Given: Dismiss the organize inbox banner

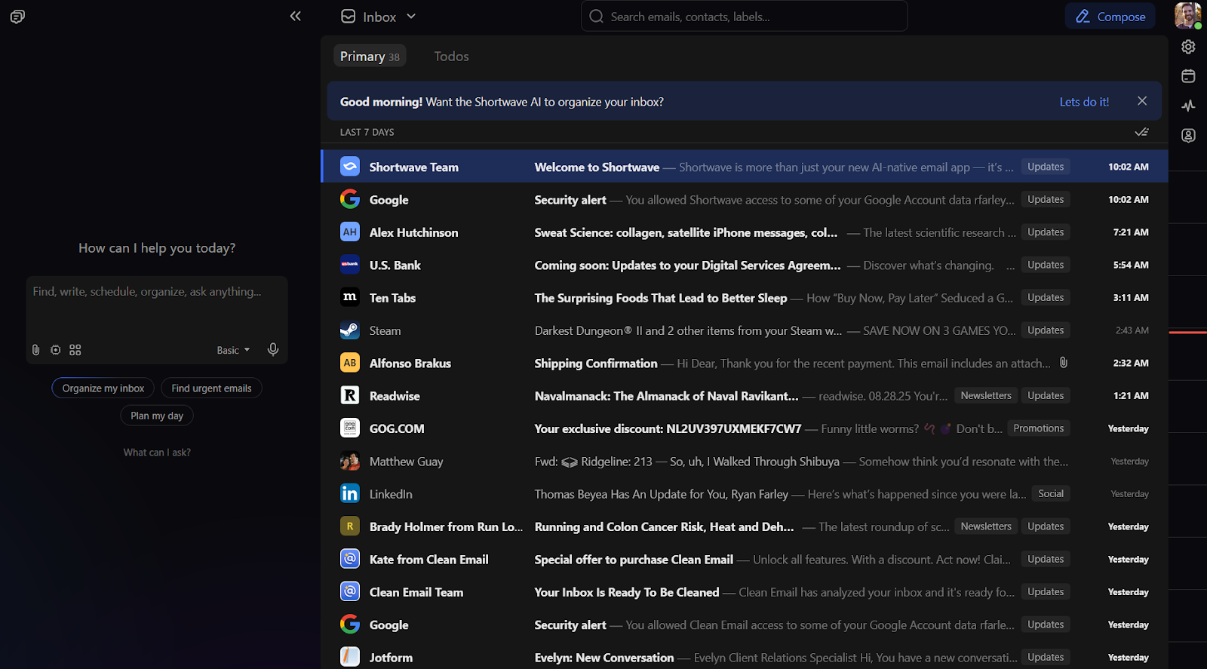Looking at the screenshot, I should (1142, 101).
